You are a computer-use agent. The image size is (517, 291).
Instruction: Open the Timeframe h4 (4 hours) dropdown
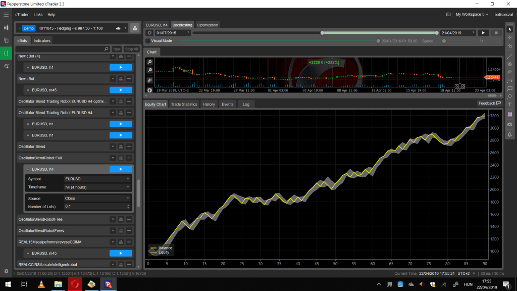point(97,187)
